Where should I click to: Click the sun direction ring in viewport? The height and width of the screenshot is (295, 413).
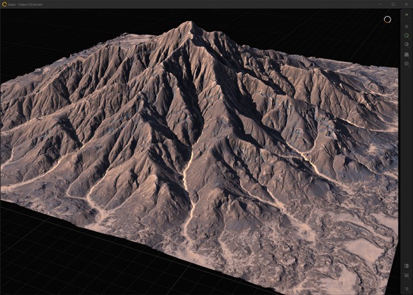(387, 19)
